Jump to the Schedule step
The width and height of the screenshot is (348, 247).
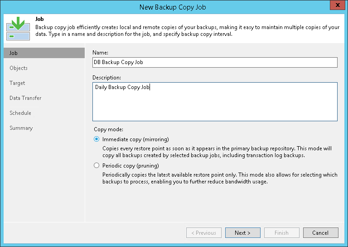pyautogui.click(x=20, y=113)
